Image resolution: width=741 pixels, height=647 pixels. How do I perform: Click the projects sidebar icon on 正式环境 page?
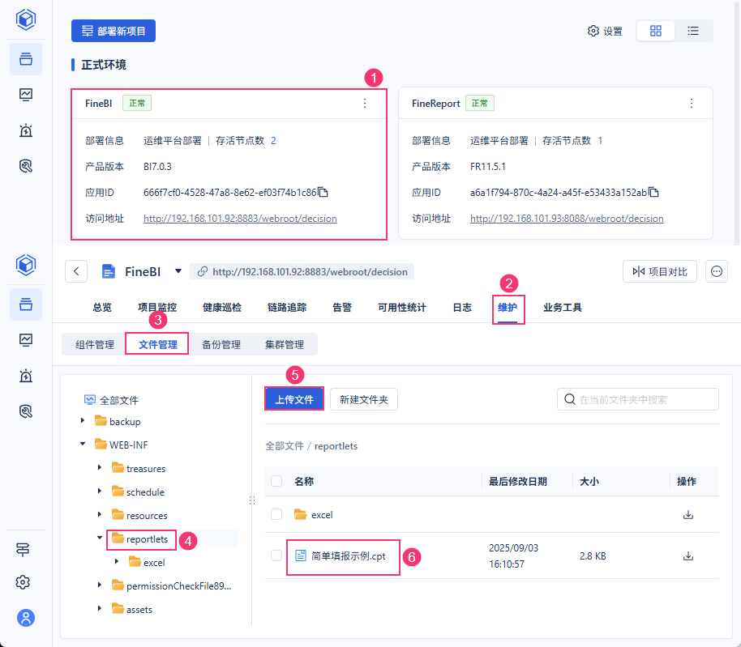pos(26,59)
